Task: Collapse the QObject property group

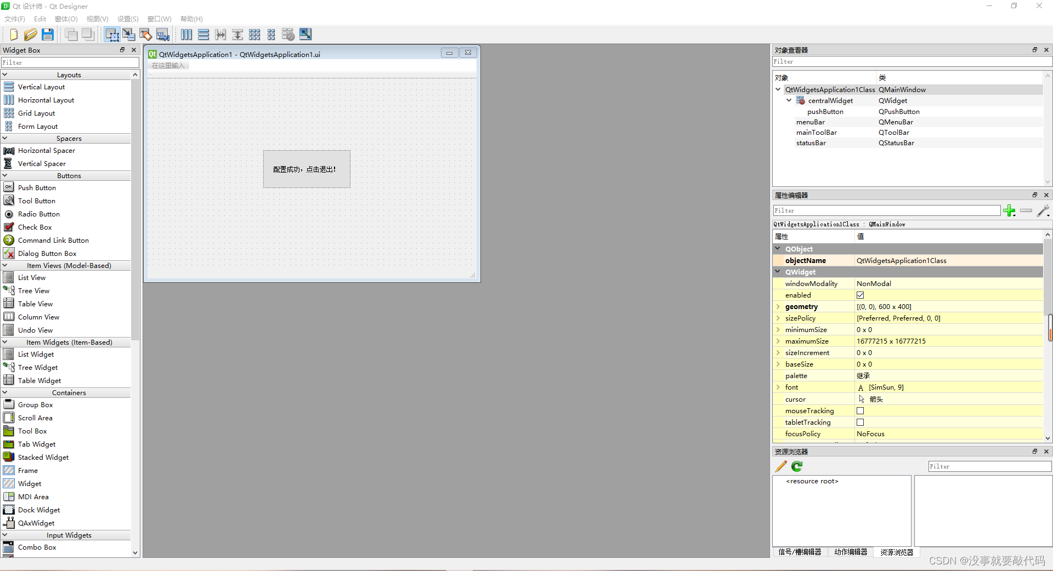Action: tap(778, 249)
